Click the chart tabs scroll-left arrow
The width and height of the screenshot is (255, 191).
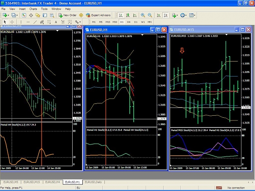[248, 182]
